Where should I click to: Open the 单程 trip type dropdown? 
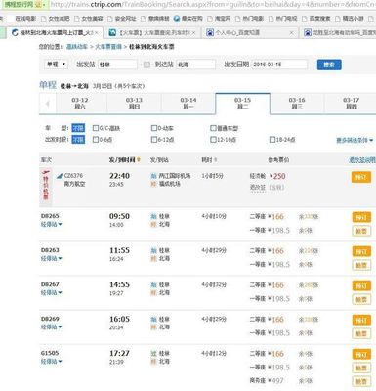coord(57,65)
